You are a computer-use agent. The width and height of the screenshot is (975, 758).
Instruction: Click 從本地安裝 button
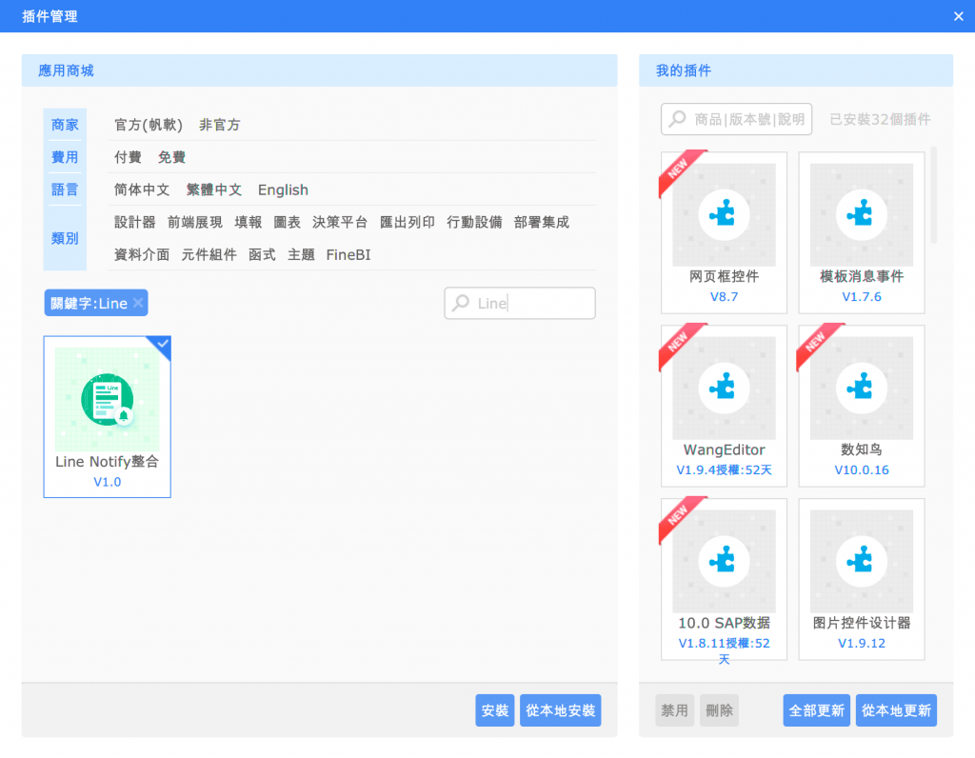560,710
